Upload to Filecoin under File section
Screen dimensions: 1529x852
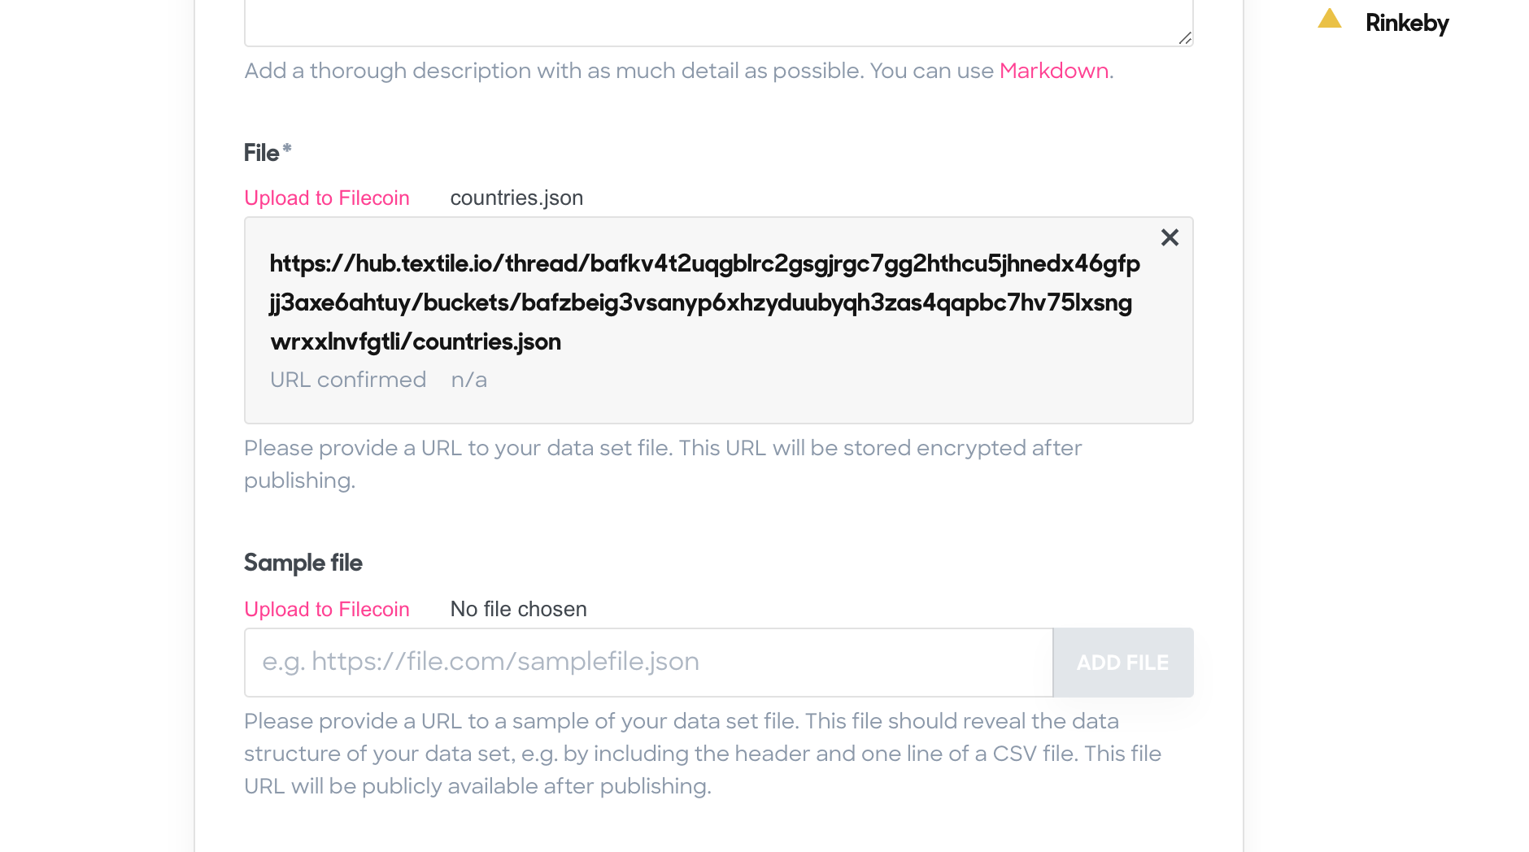[327, 198]
